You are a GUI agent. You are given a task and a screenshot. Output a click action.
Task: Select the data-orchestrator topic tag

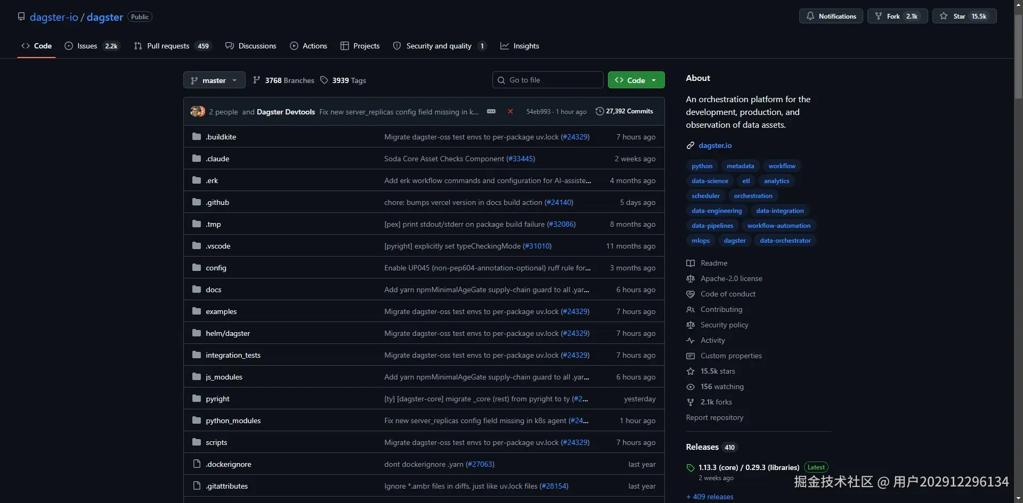coord(785,241)
